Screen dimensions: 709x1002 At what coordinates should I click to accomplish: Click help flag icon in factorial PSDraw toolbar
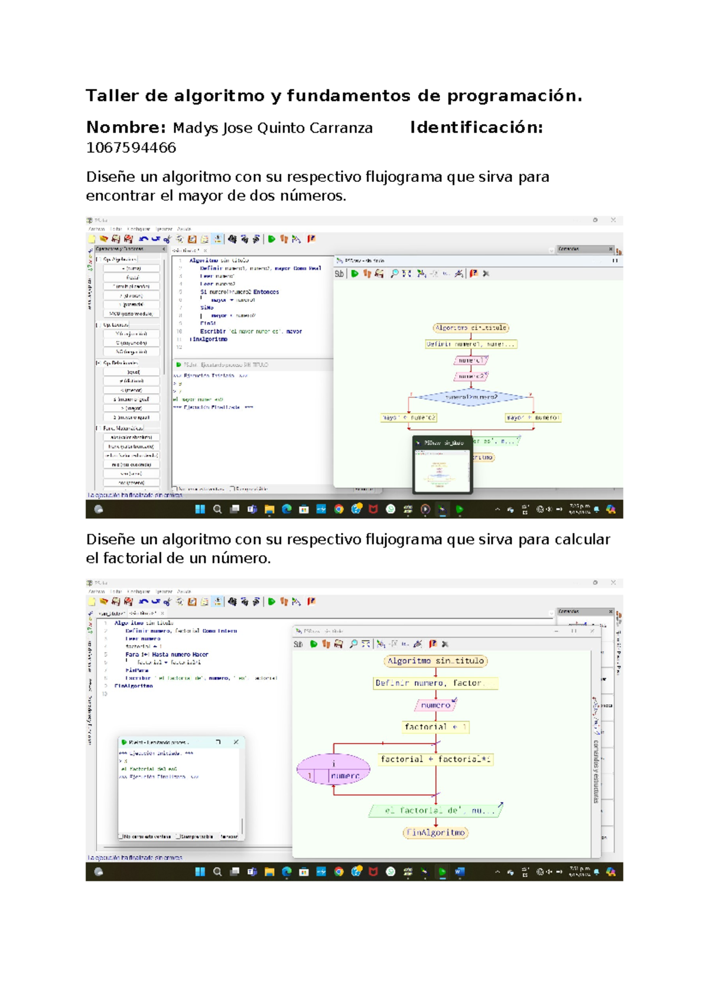click(x=433, y=644)
